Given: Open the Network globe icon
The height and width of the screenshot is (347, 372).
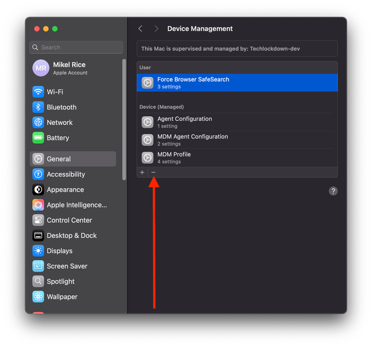Looking at the screenshot, I should click(x=38, y=123).
